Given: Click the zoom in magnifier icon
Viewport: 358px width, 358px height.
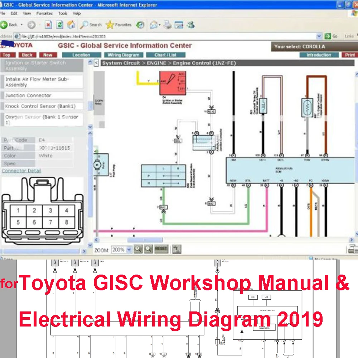Looking at the screenshot, I should (x=138, y=249).
